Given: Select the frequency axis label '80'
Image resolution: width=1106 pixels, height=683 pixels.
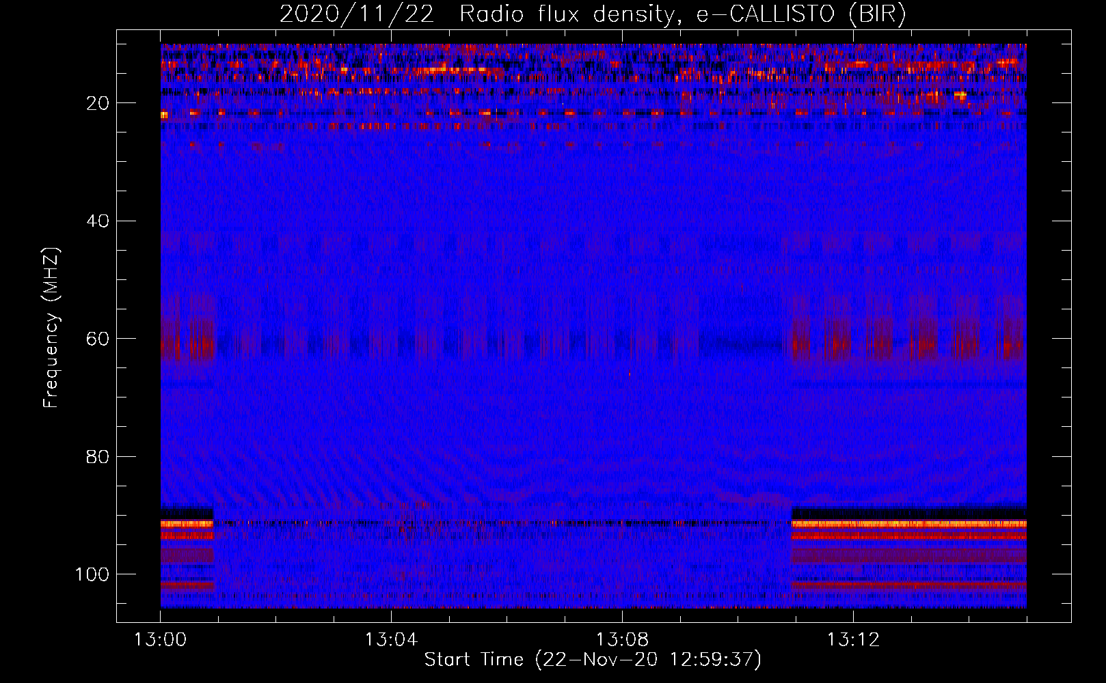Looking at the screenshot, I should 98,456.
